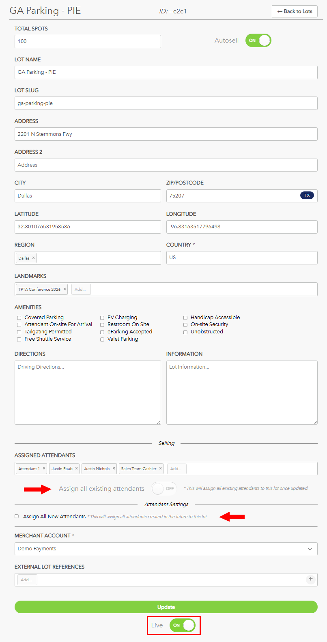Remove Sales Team Cashier attendant tag
The height and width of the screenshot is (642, 327).
[x=160, y=468]
